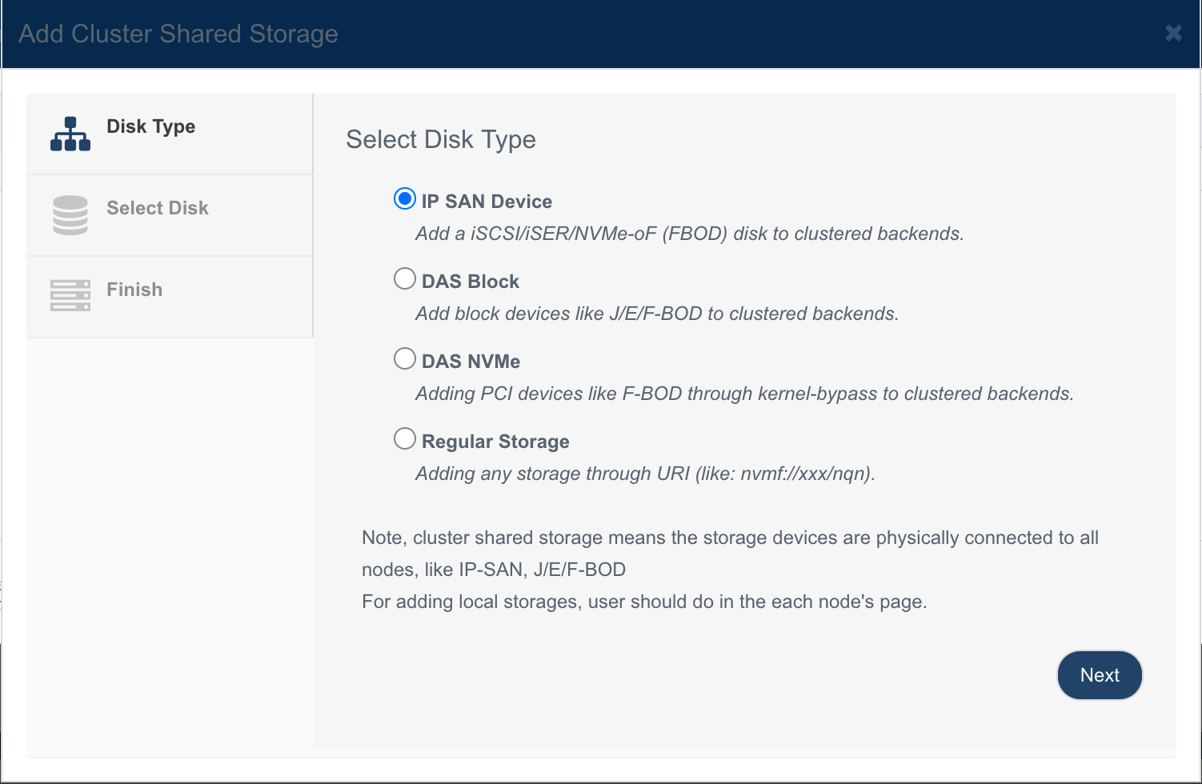Click the DAS Block label text
1202x784 pixels.
click(x=471, y=282)
